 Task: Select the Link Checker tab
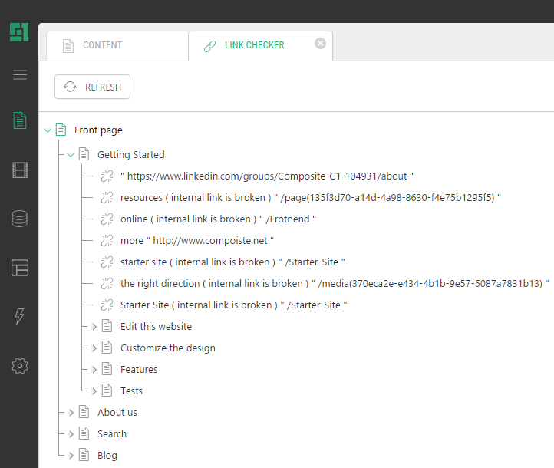pos(254,45)
